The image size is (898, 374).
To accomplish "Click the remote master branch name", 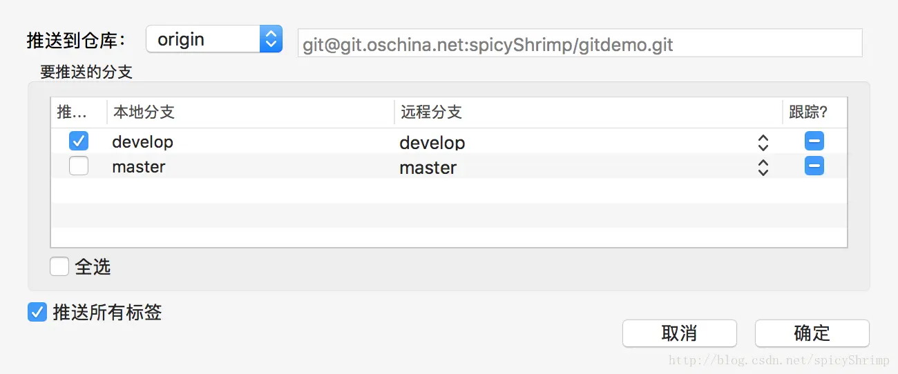I will pyautogui.click(x=428, y=168).
